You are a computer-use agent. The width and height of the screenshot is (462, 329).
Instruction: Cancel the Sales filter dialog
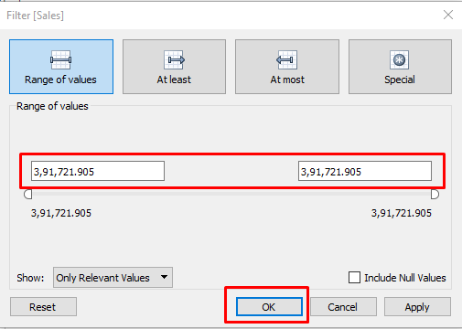coord(343,307)
